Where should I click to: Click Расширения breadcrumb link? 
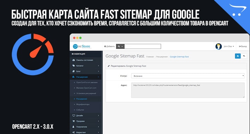(162, 57)
